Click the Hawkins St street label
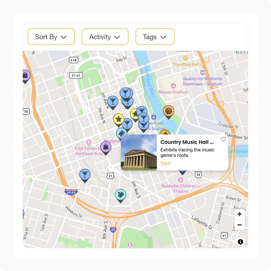This screenshot has height=271, width=271. 74,212
